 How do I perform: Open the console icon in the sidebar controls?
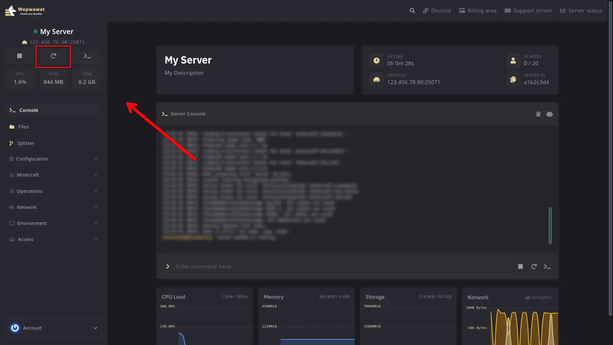click(x=87, y=56)
